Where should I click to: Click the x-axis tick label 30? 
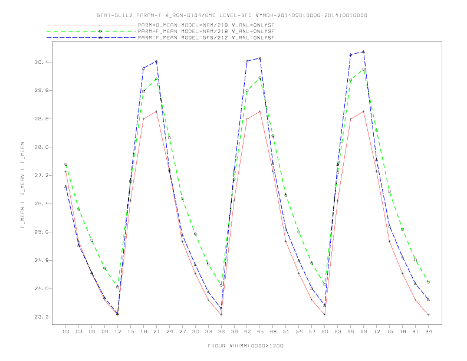click(195, 332)
